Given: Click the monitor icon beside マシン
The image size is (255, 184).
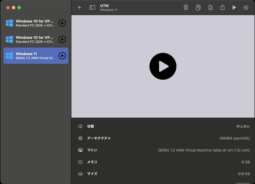Looking at the screenshot, I should coord(80,150).
